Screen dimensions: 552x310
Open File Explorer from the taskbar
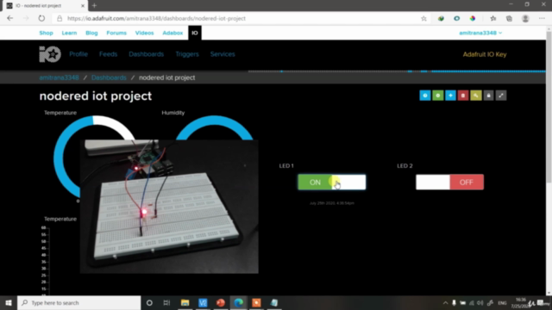185,302
